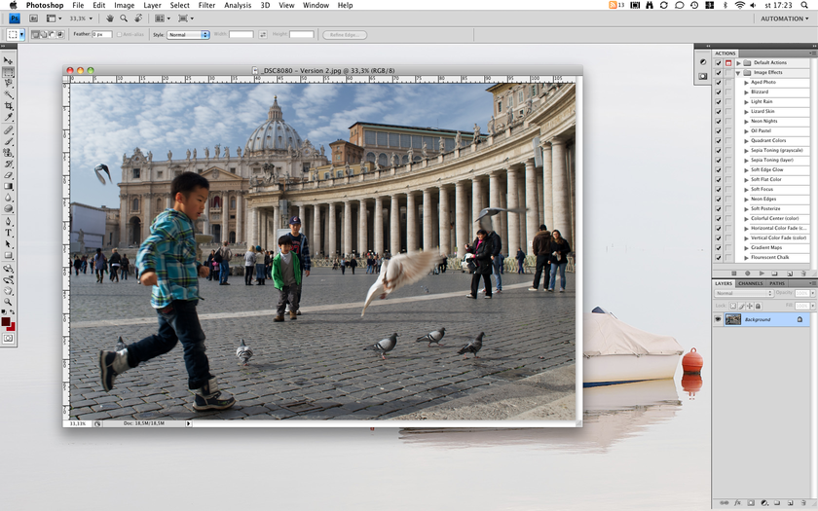Open the Style dropdown in options bar
This screenshot has width=818, height=511.
tap(188, 34)
